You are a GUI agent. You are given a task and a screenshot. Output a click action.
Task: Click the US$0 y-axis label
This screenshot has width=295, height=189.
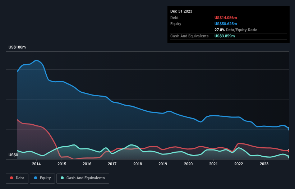click(x=13, y=155)
